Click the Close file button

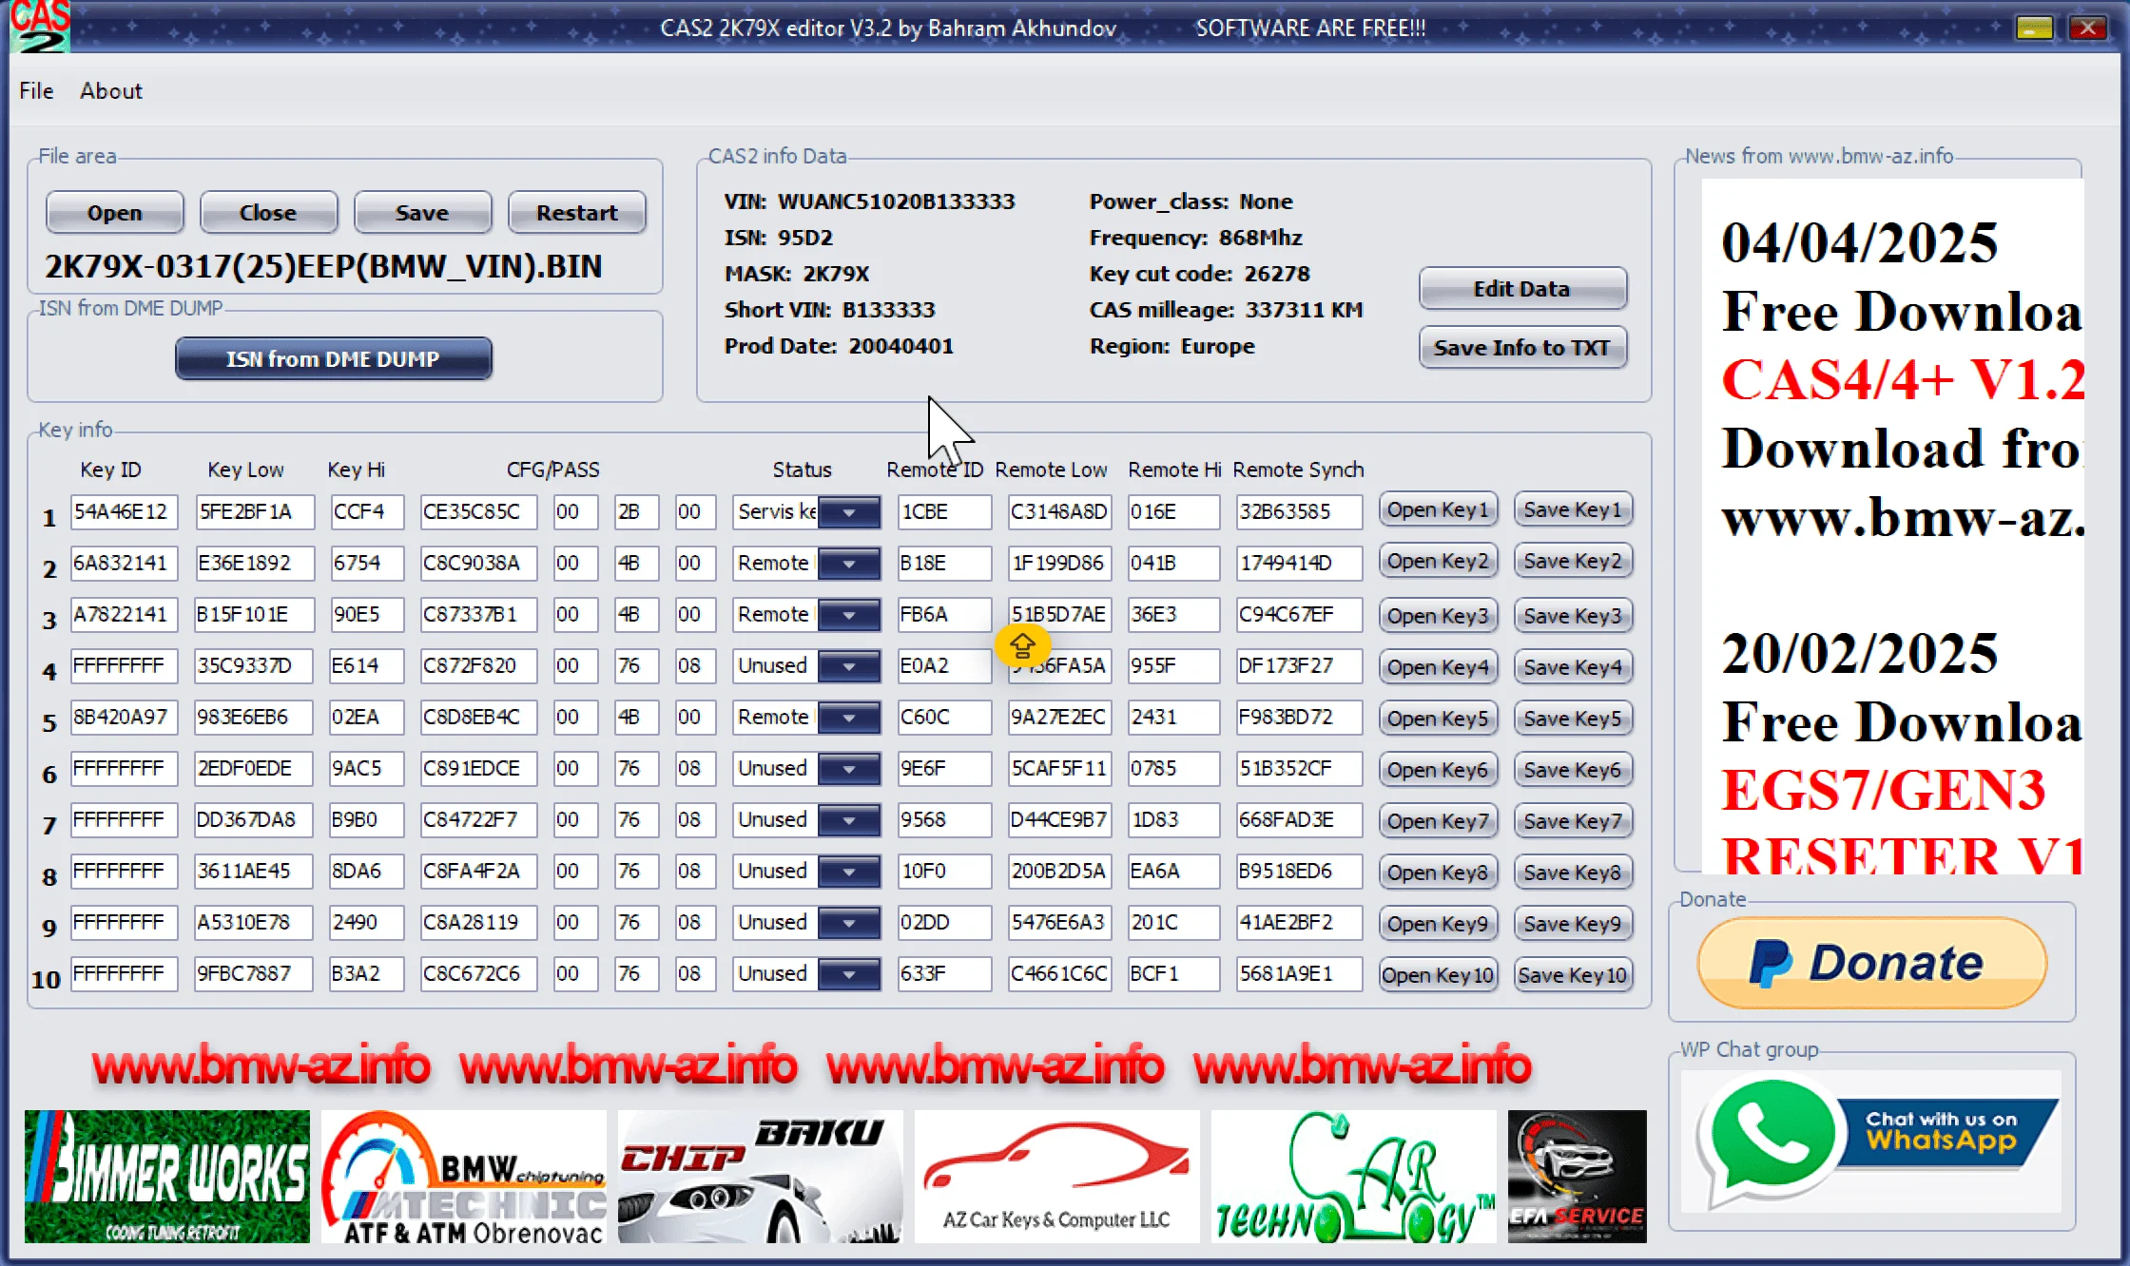click(x=268, y=213)
